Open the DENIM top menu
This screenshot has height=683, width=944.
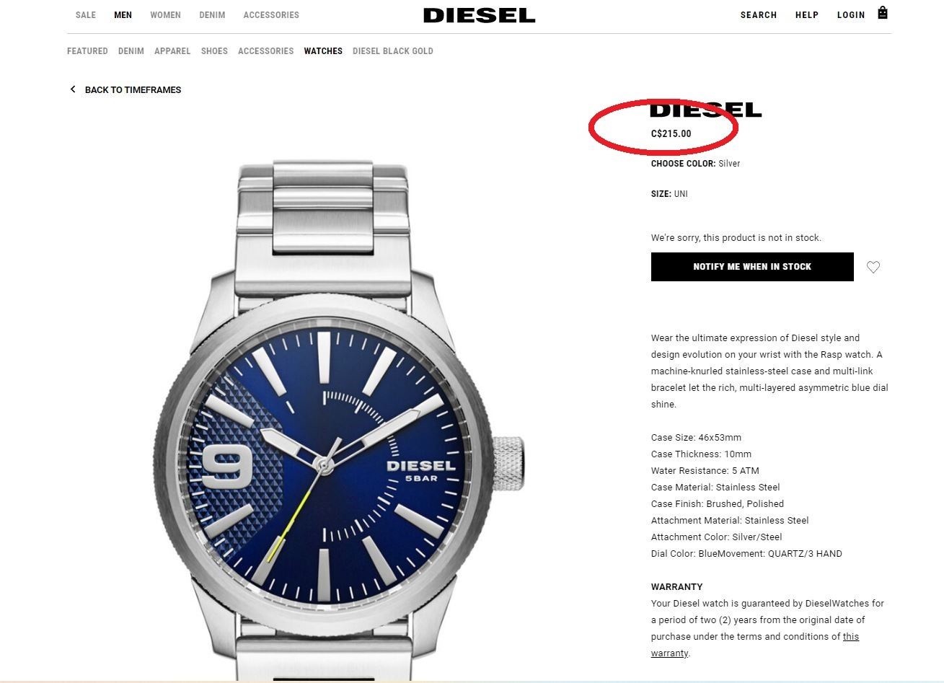[x=212, y=15]
